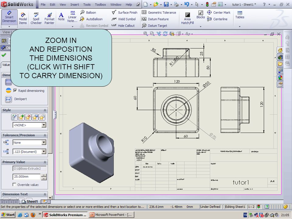Open the SolidWorks Resources home tab
292x219 pixels.
pos(280,50)
